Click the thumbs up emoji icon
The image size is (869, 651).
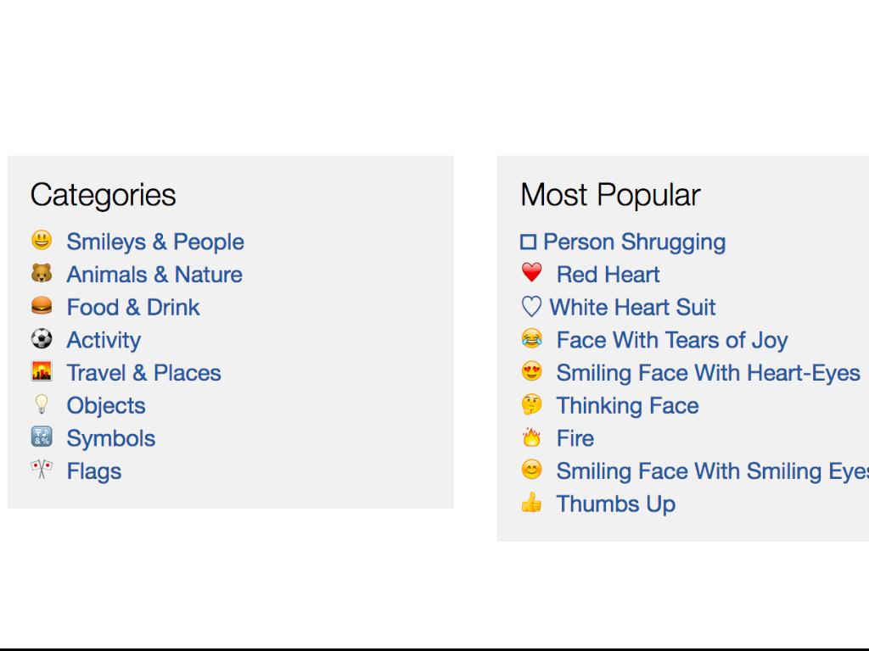click(x=532, y=503)
